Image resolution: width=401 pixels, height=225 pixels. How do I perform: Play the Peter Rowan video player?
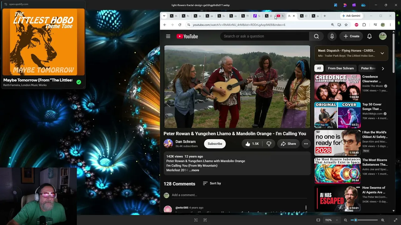(x=237, y=87)
